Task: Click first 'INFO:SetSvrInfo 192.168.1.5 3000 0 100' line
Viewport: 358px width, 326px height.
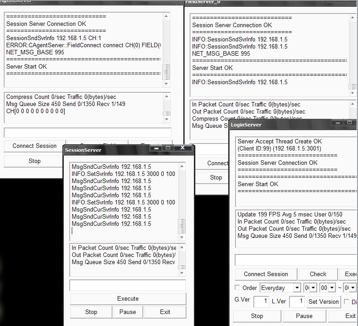Action: [x=123, y=174]
